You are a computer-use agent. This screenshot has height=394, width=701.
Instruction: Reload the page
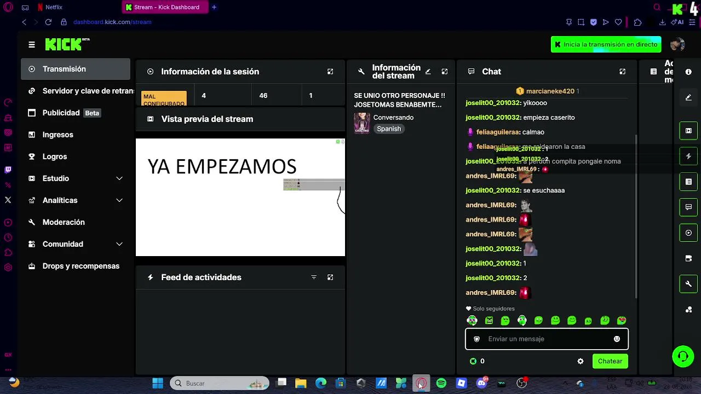point(48,22)
